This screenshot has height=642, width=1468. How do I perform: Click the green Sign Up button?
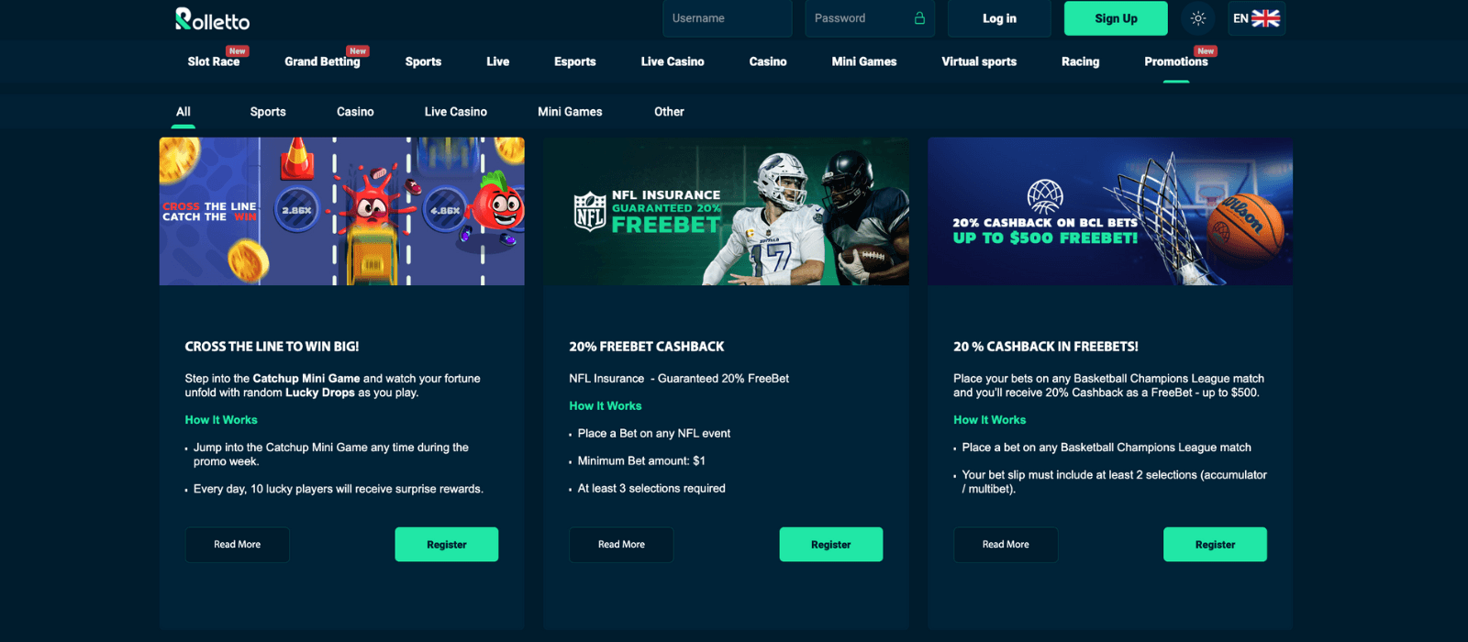tap(1116, 18)
